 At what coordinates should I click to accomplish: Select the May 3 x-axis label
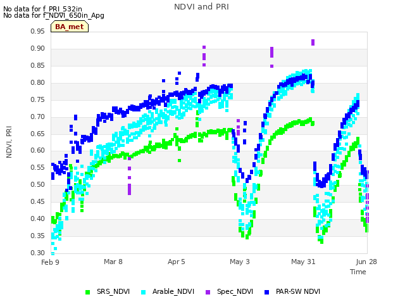(240, 262)
